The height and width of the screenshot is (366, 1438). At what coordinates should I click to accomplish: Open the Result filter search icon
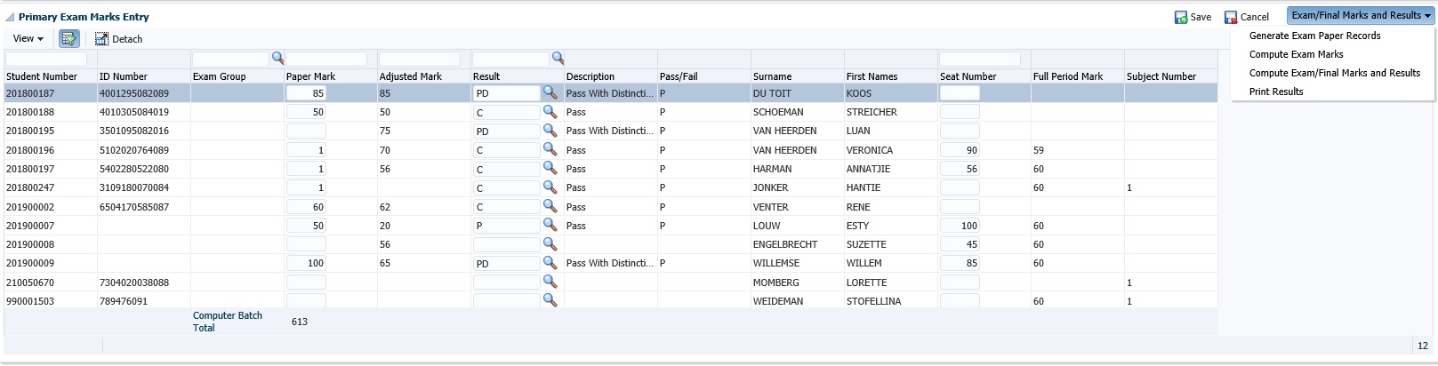(x=558, y=58)
